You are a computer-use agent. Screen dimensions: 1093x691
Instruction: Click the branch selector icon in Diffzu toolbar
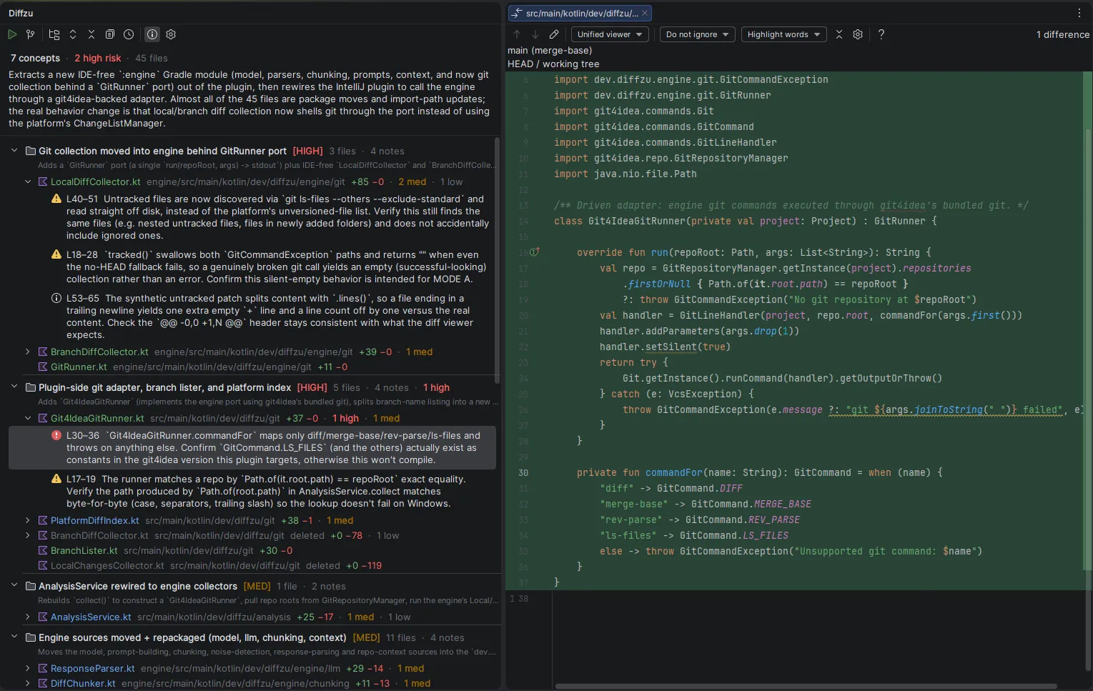tap(31, 34)
